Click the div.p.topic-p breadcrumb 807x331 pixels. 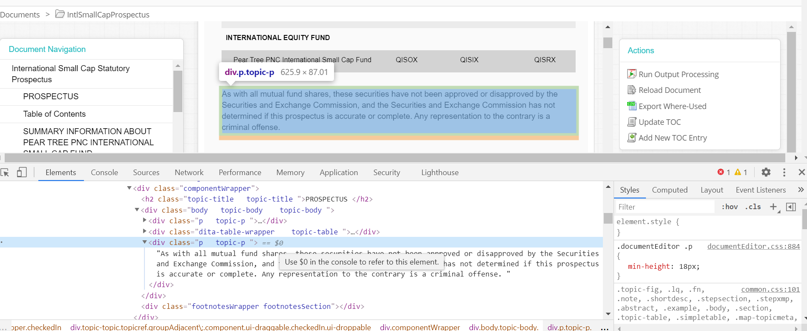point(569,327)
